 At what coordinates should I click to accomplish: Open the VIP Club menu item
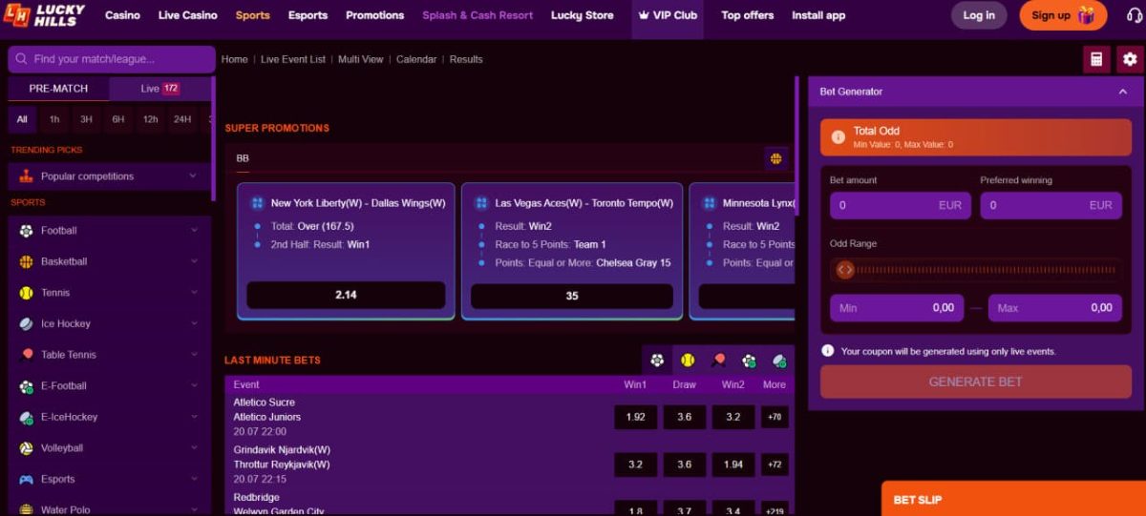coord(668,15)
